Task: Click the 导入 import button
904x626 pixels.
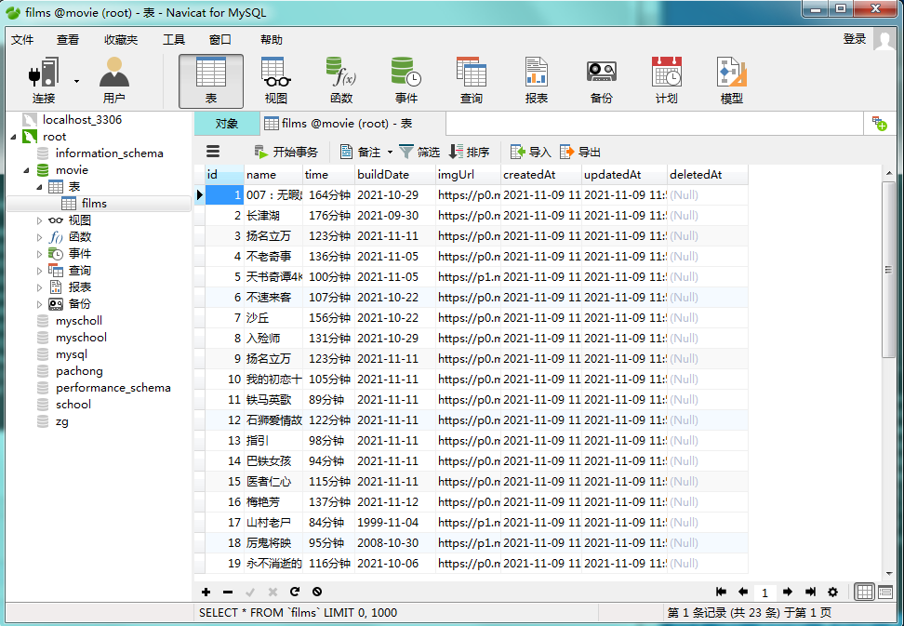Action: (x=531, y=153)
